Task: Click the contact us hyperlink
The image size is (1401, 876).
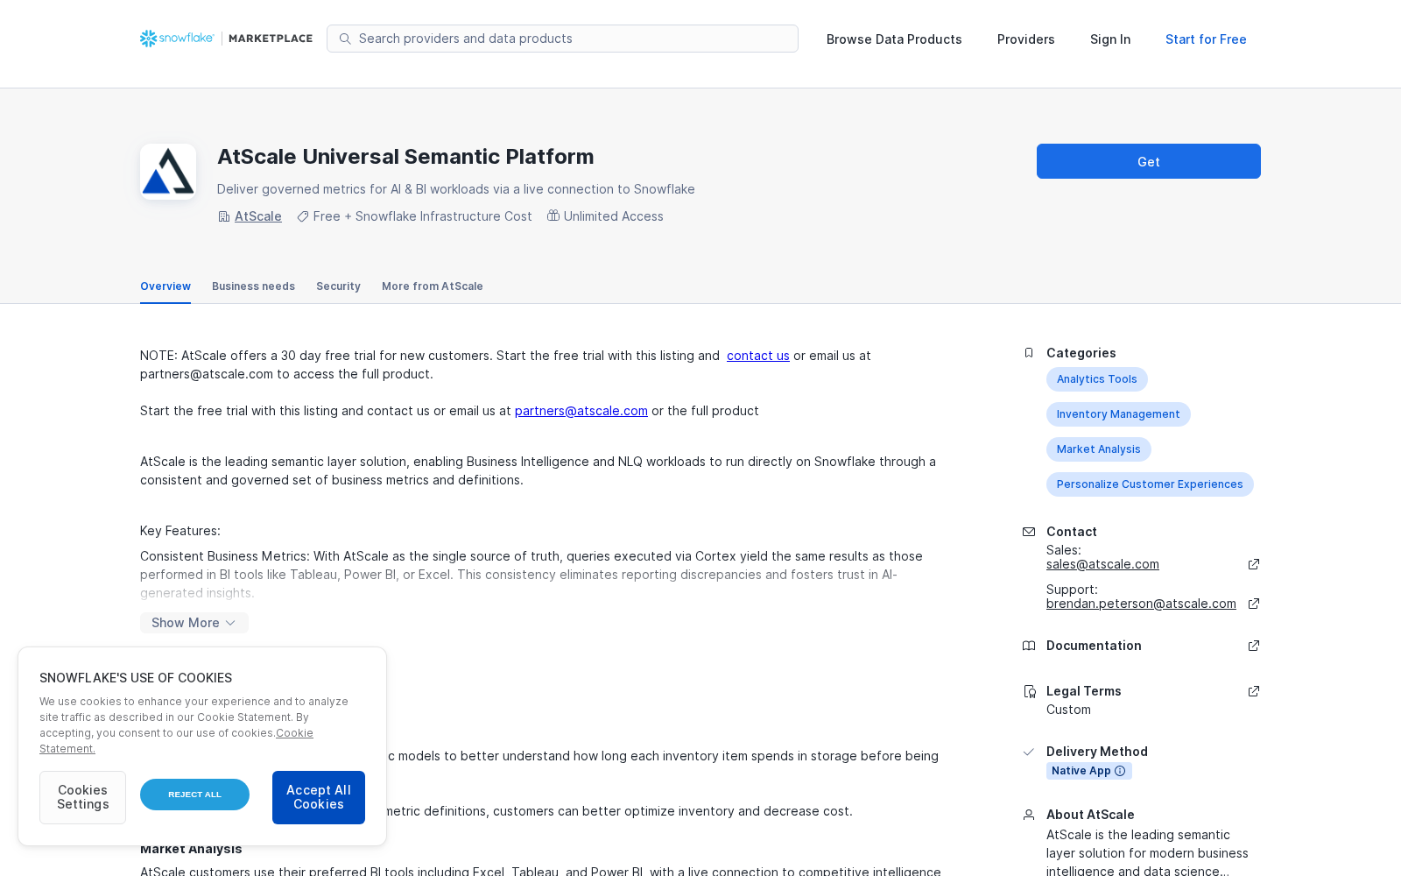Action: point(758,356)
